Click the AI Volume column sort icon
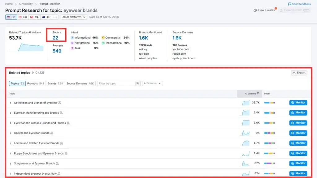Image resolution: width=317 pixels, height=178 pixels. 258,93
